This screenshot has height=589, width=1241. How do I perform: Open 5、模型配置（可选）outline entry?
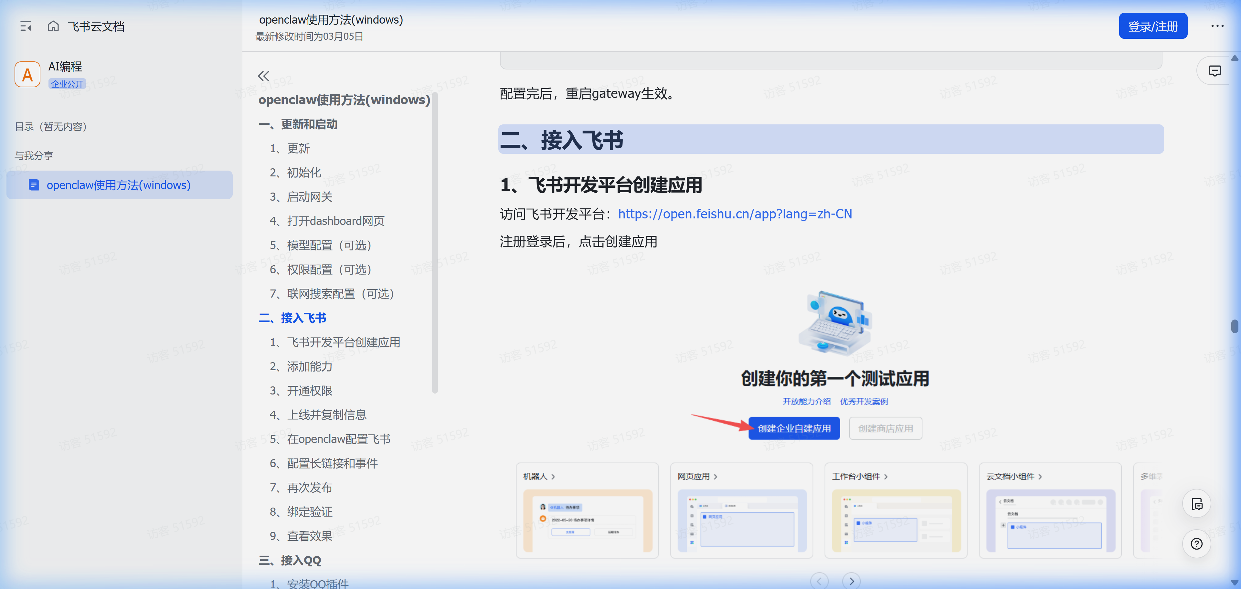[x=321, y=245]
